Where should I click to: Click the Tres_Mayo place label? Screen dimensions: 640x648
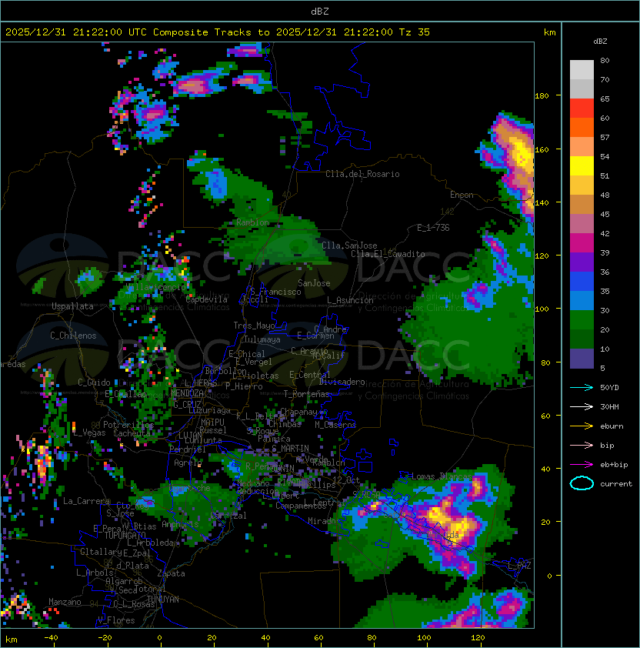254,326
